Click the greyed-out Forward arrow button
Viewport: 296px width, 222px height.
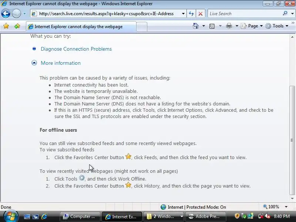16,14
